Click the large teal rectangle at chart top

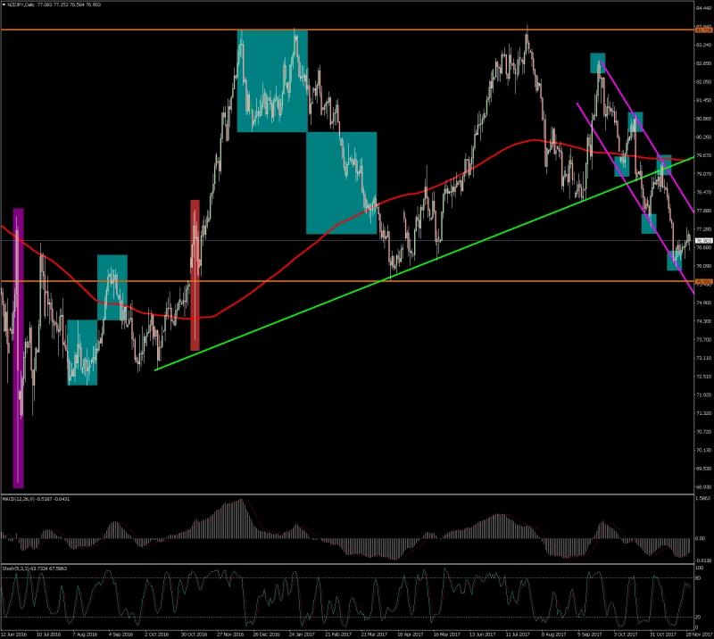click(271, 80)
